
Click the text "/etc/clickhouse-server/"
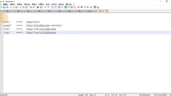click(44, 25)
